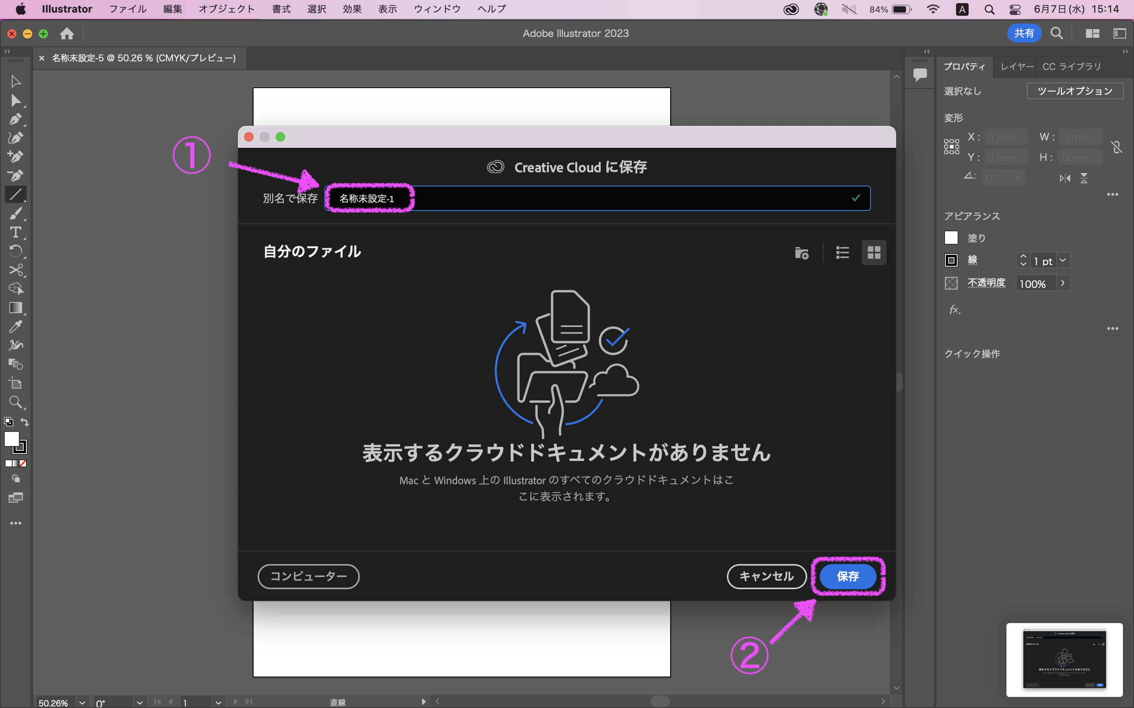The height and width of the screenshot is (708, 1134).
Task: Open the オブジェクト menu
Action: coord(226,9)
